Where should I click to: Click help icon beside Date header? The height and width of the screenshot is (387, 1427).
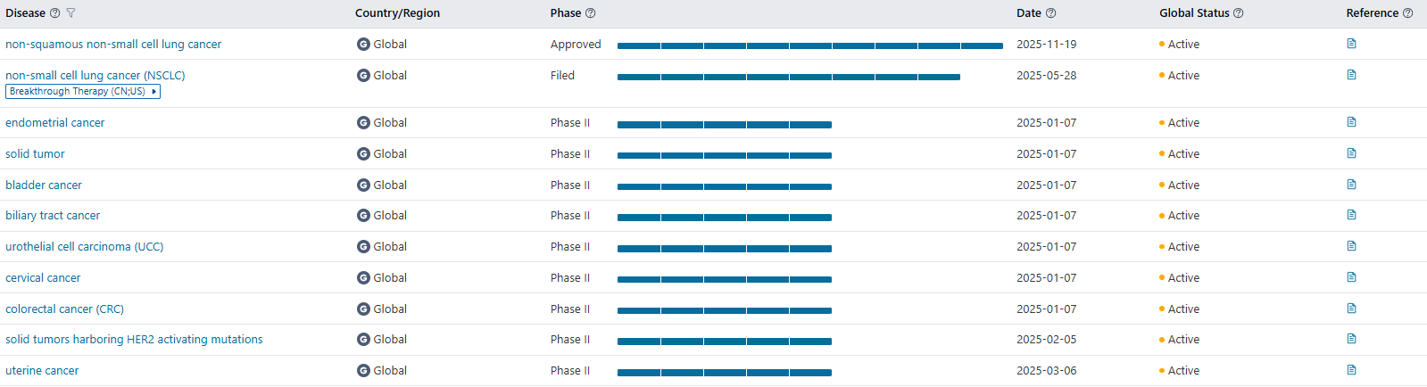[x=1051, y=13]
